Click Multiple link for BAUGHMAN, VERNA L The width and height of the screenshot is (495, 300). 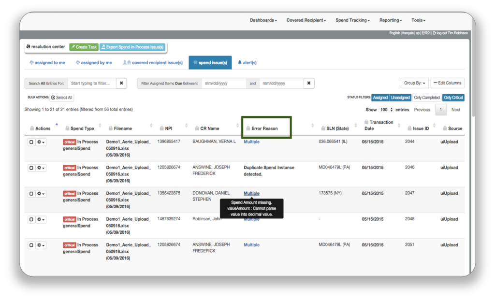251,142
